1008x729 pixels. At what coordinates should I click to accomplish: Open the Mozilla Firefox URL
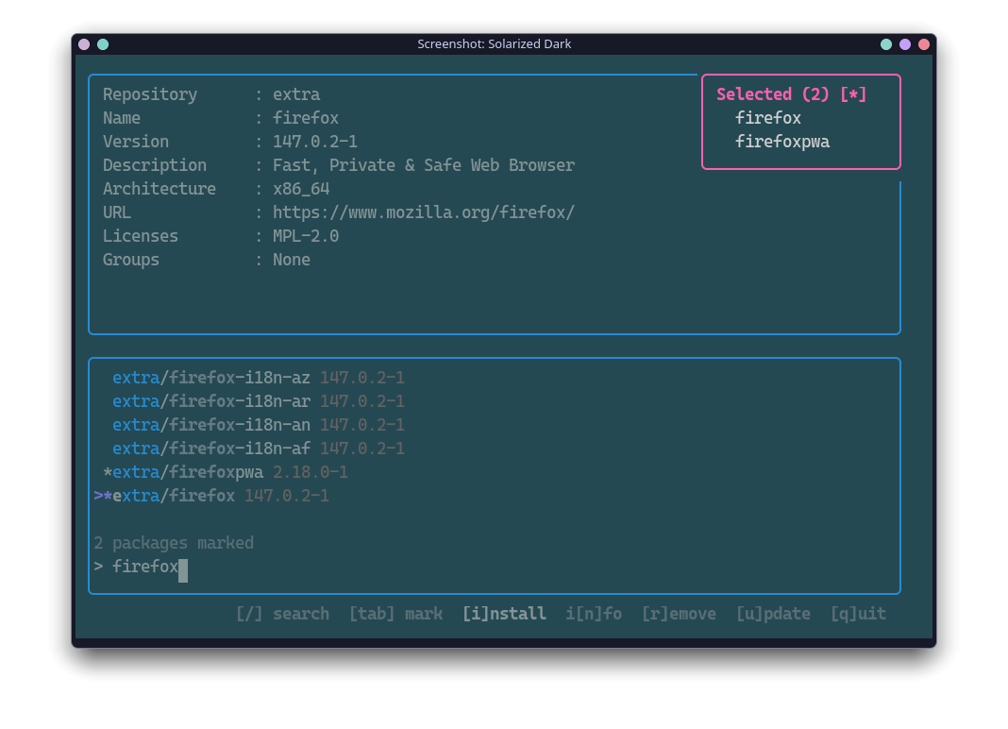[x=423, y=212]
